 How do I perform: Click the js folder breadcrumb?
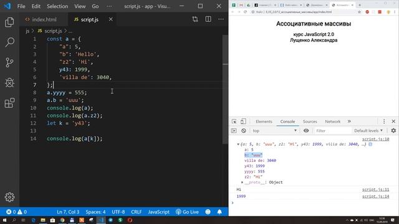point(27,31)
